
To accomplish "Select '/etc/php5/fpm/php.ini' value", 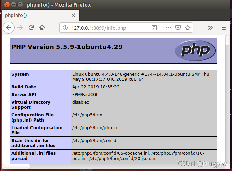I will click(x=95, y=128).
